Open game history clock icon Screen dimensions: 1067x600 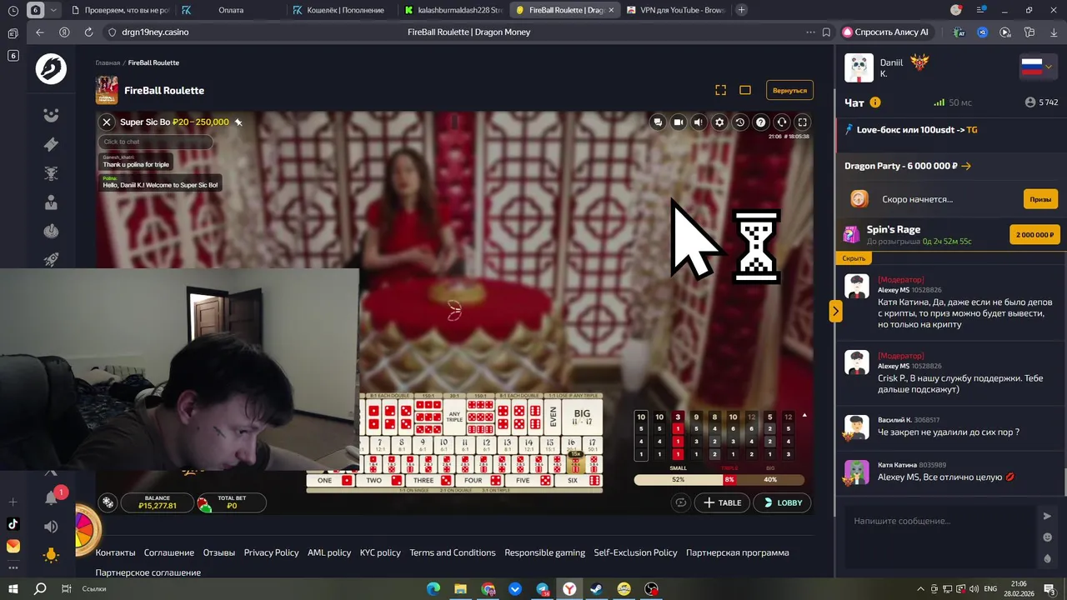(x=739, y=122)
